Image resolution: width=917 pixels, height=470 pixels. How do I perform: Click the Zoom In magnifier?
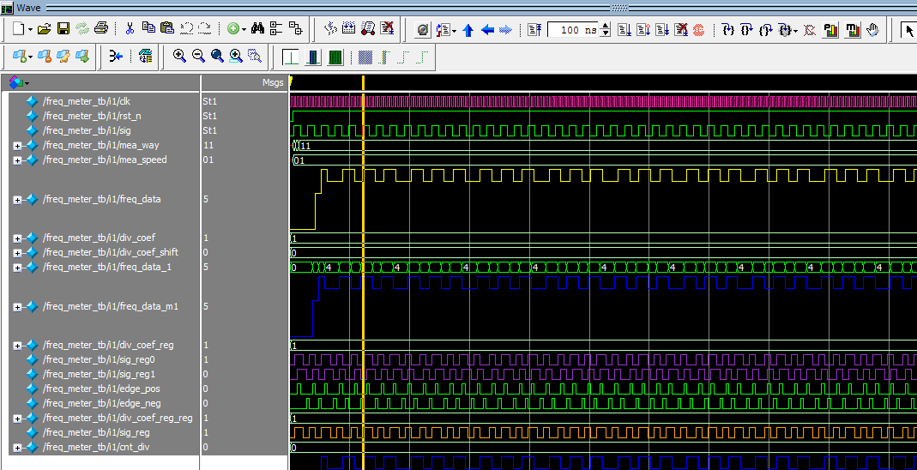179,57
